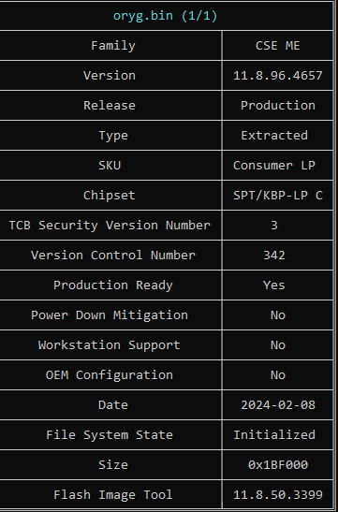
Task: Select the Extracted type value
Action: click(x=274, y=136)
